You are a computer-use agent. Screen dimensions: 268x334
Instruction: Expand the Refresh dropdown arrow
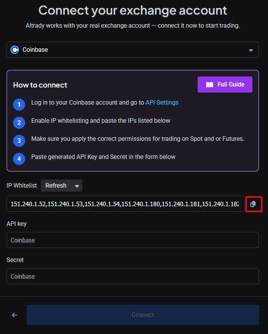click(77, 186)
